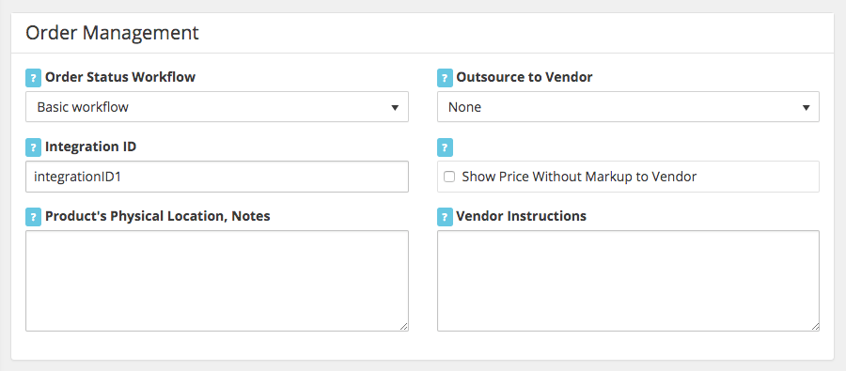This screenshot has height=371, width=846.
Task: Click help icon above Show Price checkbox
Action: pos(445,147)
